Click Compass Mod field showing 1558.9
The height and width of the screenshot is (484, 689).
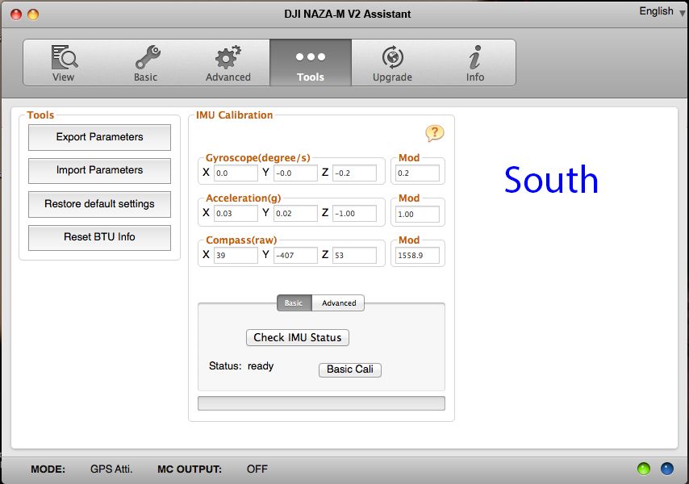tap(417, 255)
